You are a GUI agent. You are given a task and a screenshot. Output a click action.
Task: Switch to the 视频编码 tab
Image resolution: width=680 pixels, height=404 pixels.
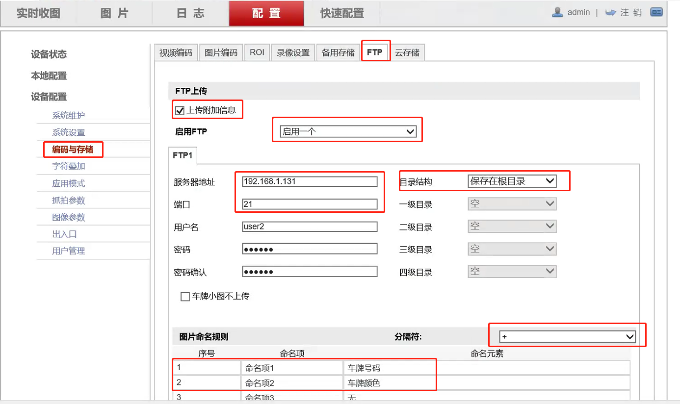(175, 51)
